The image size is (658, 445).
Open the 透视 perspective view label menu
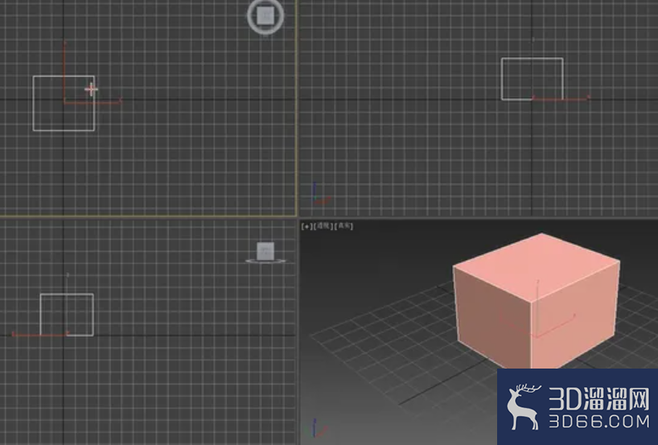(323, 226)
